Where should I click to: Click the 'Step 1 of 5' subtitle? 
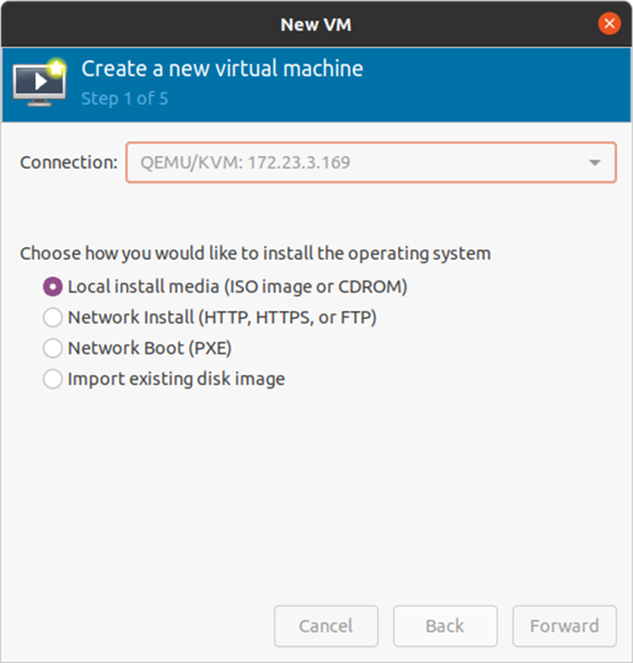pyautogui.click(x=124, y=98)
